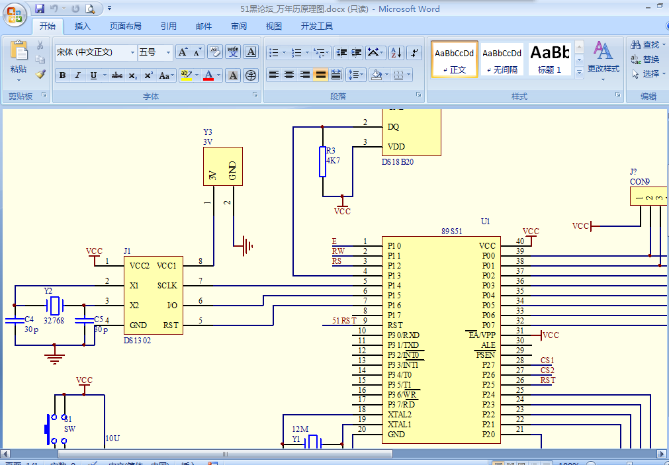The width and height of the screenshot is (669, 465).
Task: Apply the 标题 1 (Heading 1) style
Action: [549, 60]
